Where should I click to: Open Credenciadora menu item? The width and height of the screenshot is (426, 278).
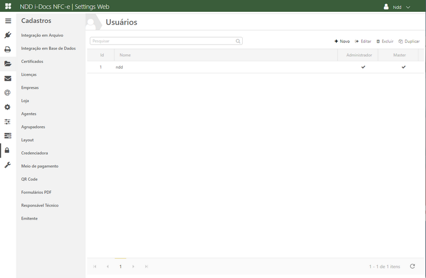35,153
